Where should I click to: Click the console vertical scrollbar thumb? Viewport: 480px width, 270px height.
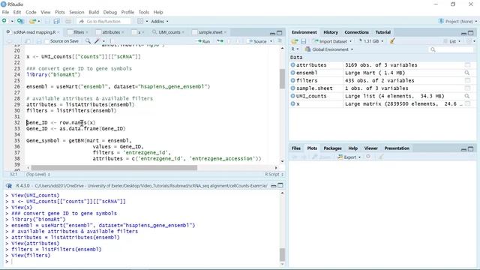pos(282,254)
